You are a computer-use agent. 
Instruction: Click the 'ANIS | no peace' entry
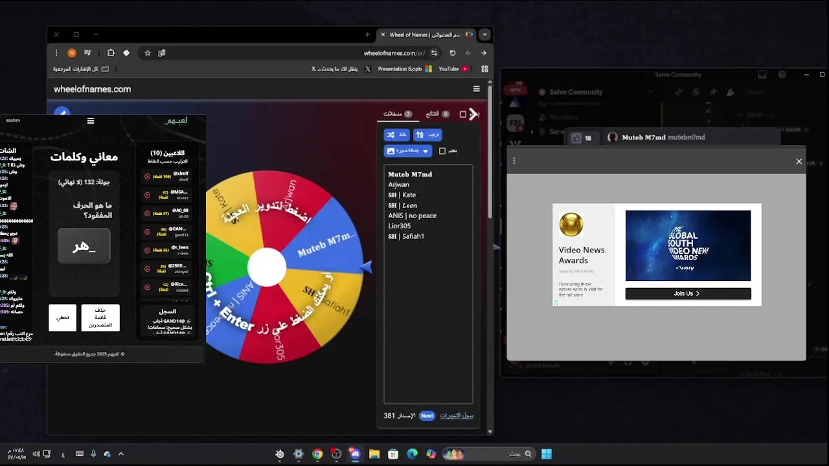point(413,216)
